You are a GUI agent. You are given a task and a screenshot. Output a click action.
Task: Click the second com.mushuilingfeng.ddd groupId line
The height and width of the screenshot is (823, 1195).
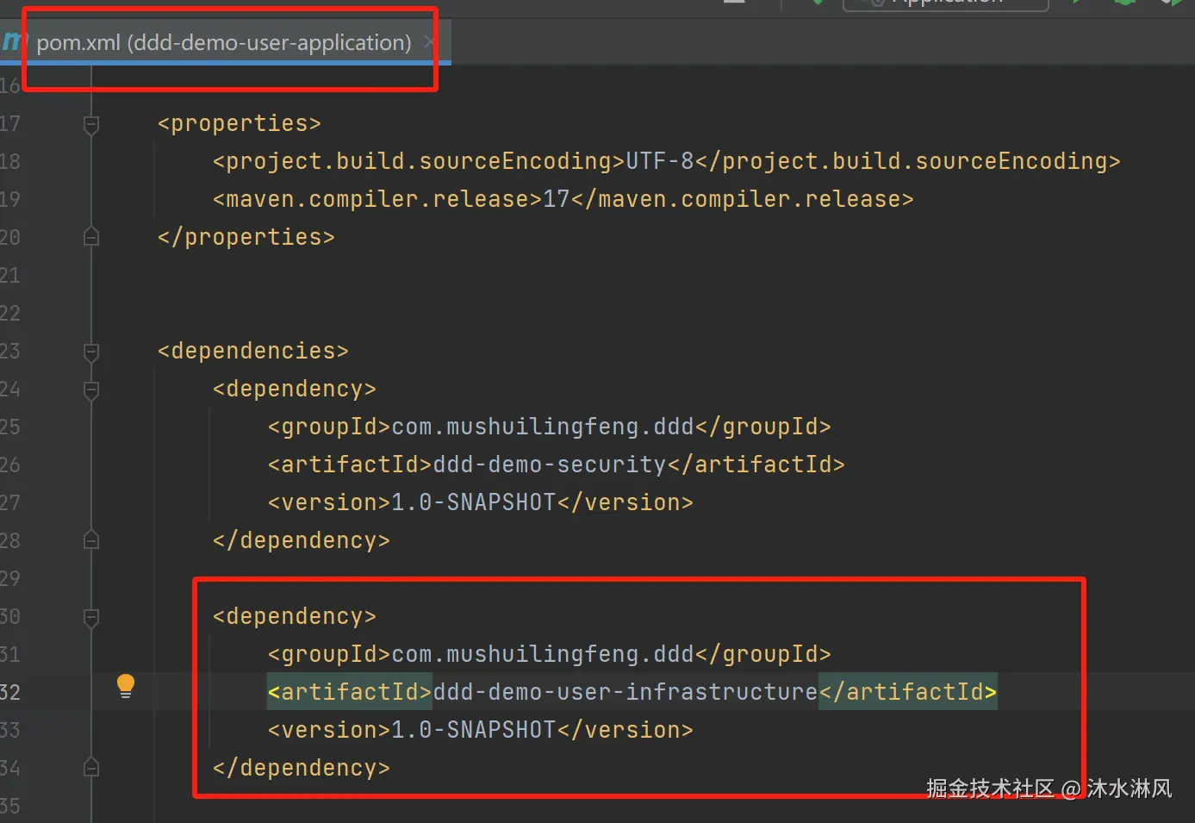[550, 654]
